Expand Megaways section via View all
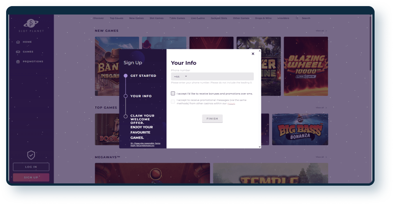The image size is (393, 204). point(321,157)
